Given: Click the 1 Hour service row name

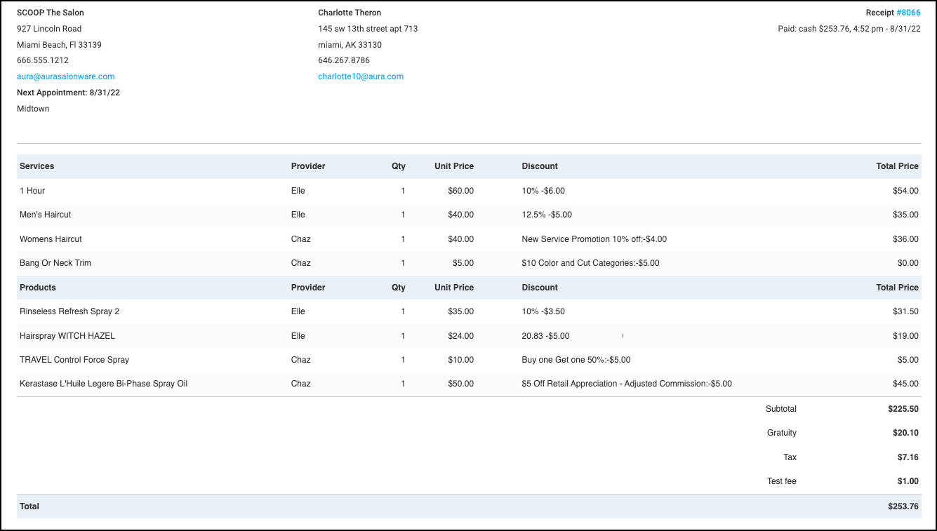Looking at the screenshot, I should click(x=32, y=191).
